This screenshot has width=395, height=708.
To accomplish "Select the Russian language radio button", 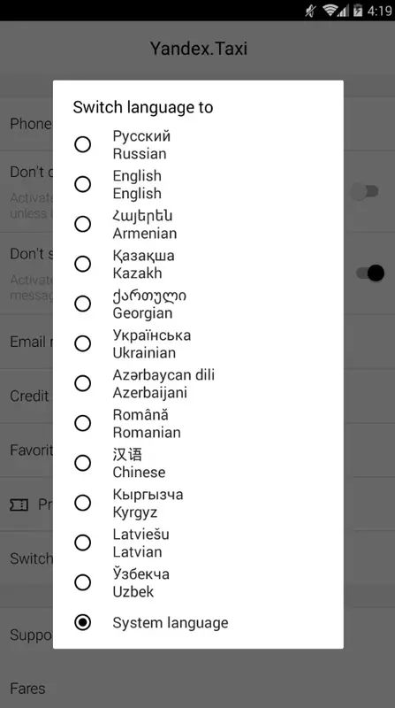I will (82, 144).
